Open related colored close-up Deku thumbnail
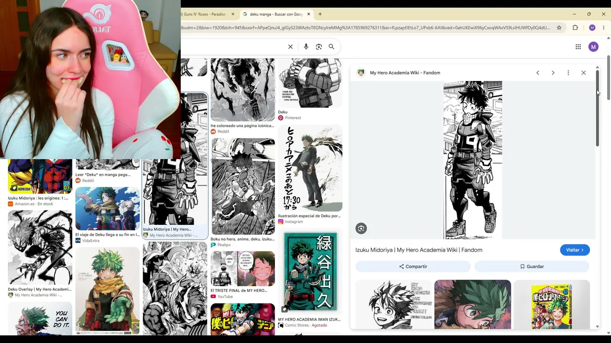The image size is (611, 343). [x=473, y=304]
